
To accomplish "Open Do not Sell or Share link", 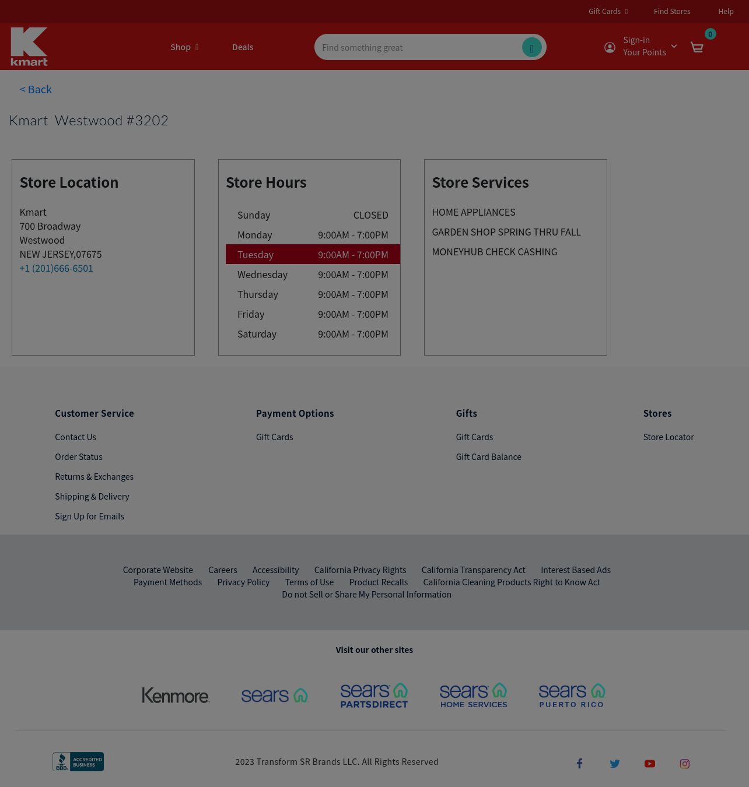I will 366,594.
